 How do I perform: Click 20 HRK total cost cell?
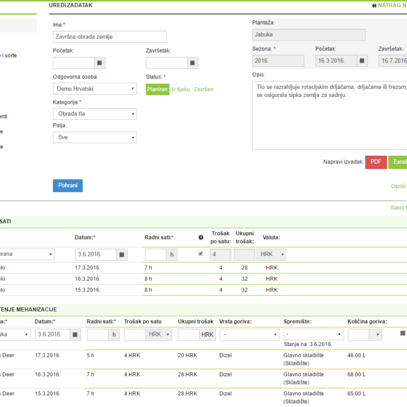[188, 356]
